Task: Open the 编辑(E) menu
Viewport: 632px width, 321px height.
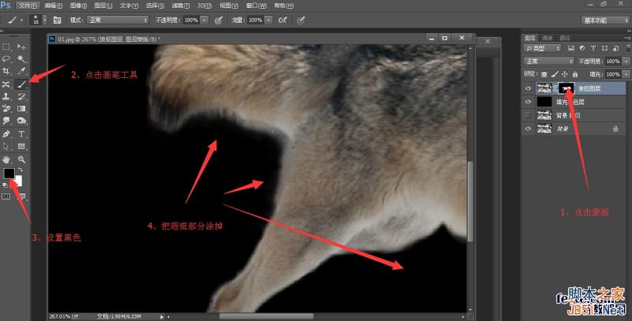Action: [x=54, y=6]
